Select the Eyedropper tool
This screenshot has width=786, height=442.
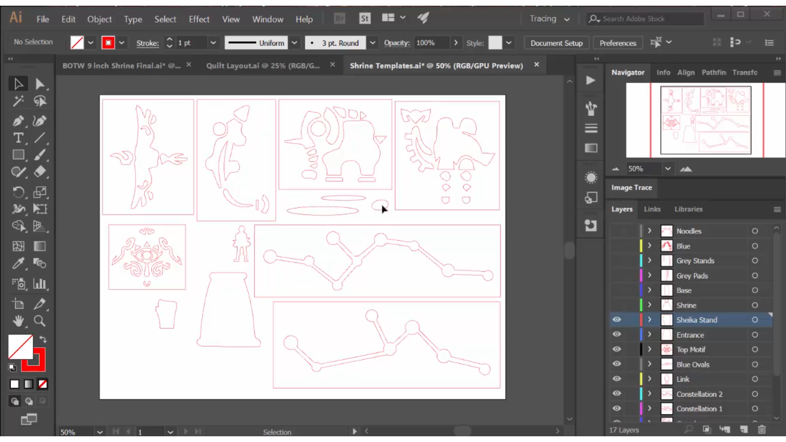[18, 263]
